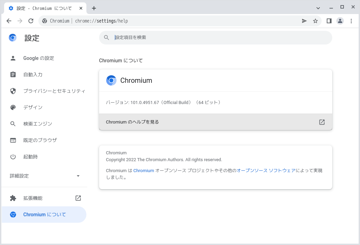Close the 設定 - Chromium について tab
The height and width of the screenshot is (245, 360).
[81, 8]
